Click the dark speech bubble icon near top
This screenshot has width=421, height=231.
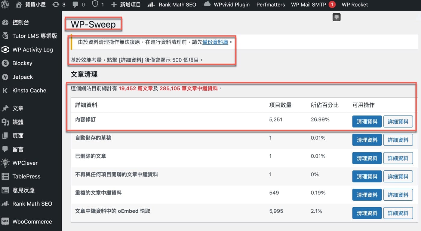pyautogui.click(x=336, y=17)
